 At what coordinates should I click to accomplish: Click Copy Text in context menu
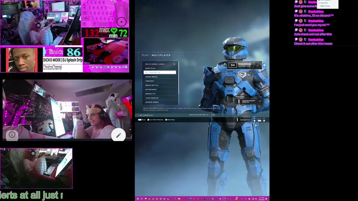pos(324,3)
